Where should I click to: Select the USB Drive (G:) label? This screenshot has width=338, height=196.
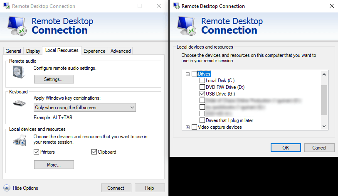pyautogui.click(x=220, y=94)
